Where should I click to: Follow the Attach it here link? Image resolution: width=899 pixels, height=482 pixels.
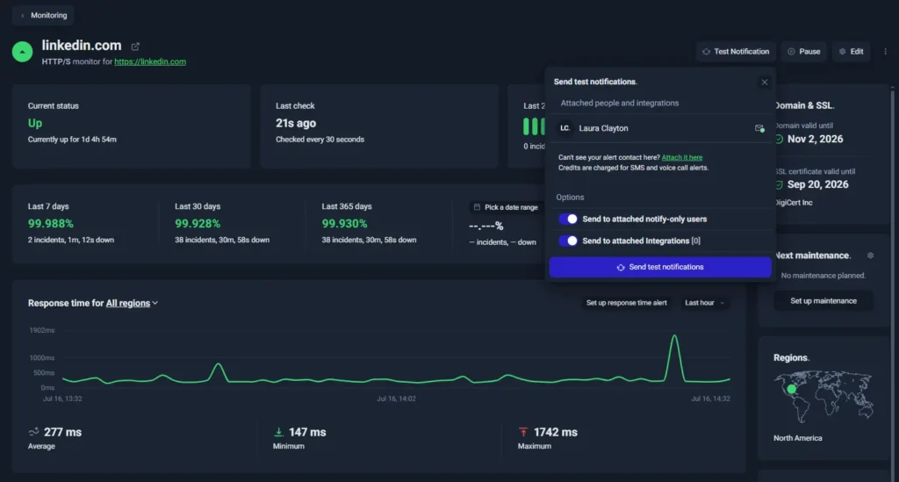click(681, 157)
